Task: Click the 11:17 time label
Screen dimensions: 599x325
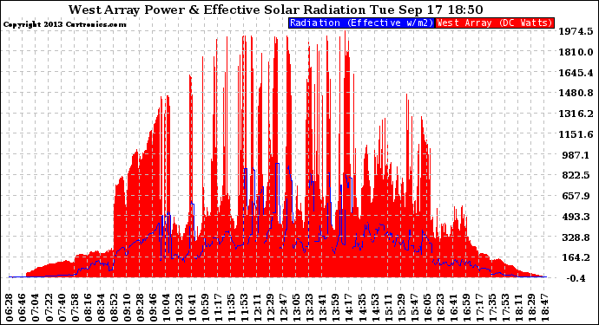Action: (x=218, y=307)
